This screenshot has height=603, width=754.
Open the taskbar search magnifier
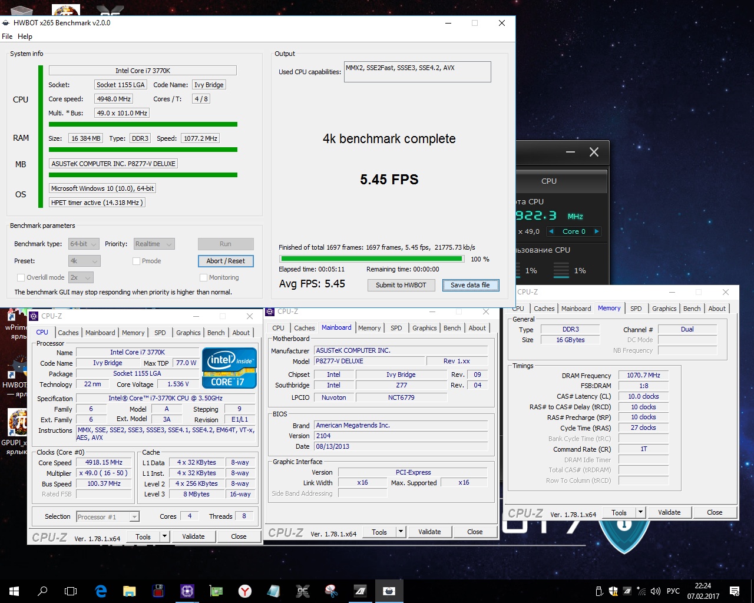point(42,591)
